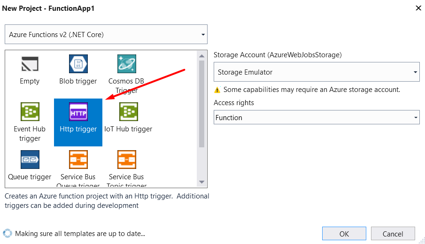Click the template list scrollbar thumb
This screenshot has width=425, height=244.
pos(201,104)
